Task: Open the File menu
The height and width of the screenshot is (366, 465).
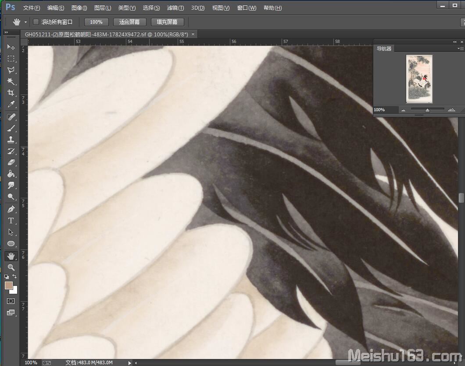Action: tap(32, 8)
